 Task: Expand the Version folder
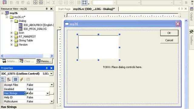click(12, 45)
